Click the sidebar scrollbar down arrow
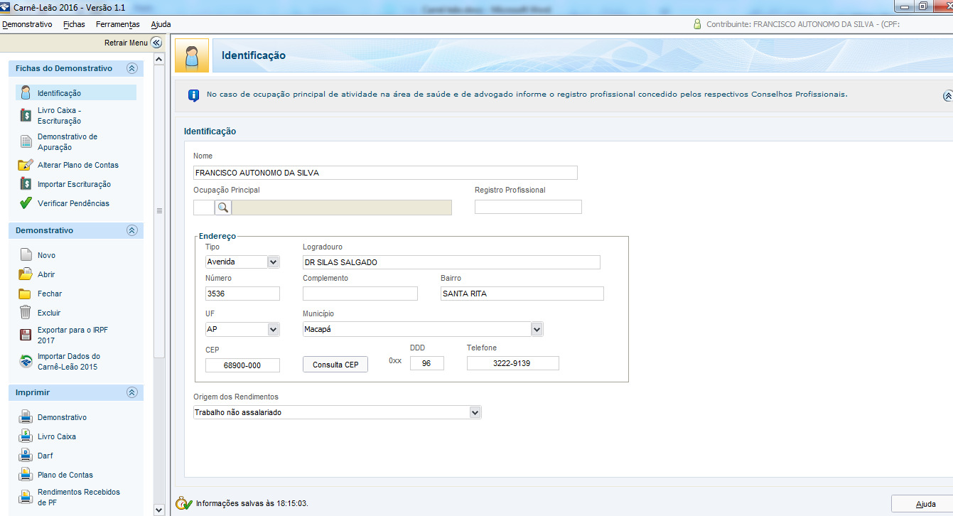This screenshot has height=516, width=953. 160,510
